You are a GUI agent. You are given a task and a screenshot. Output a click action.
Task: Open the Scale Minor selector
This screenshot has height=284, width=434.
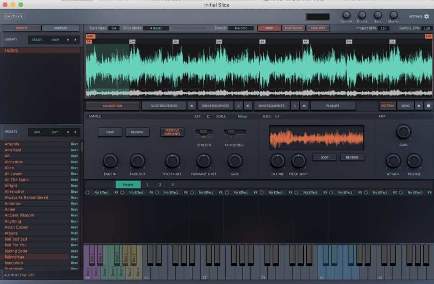click(x=242, y=117)
